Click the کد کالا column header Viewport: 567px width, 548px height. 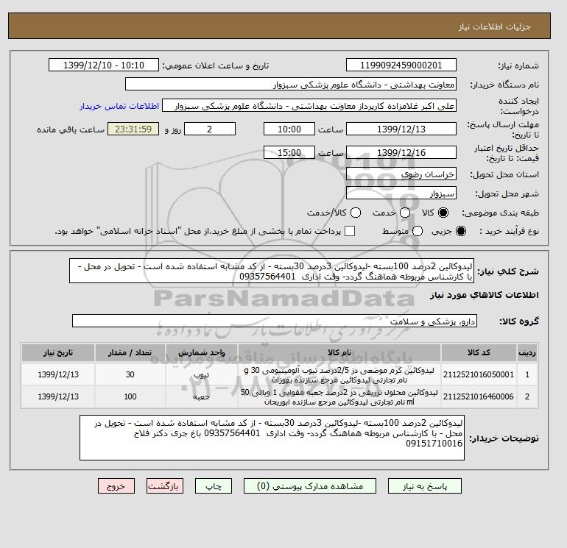click(x=479, y=352)
